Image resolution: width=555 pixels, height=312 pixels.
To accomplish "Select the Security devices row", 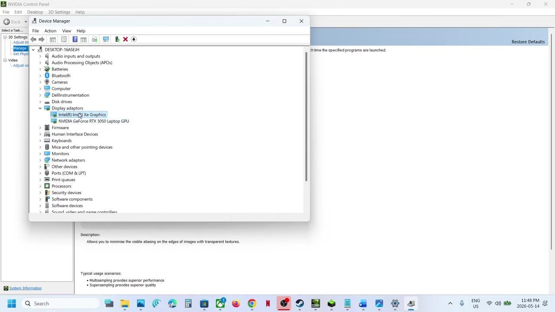I will click(66, 193).
